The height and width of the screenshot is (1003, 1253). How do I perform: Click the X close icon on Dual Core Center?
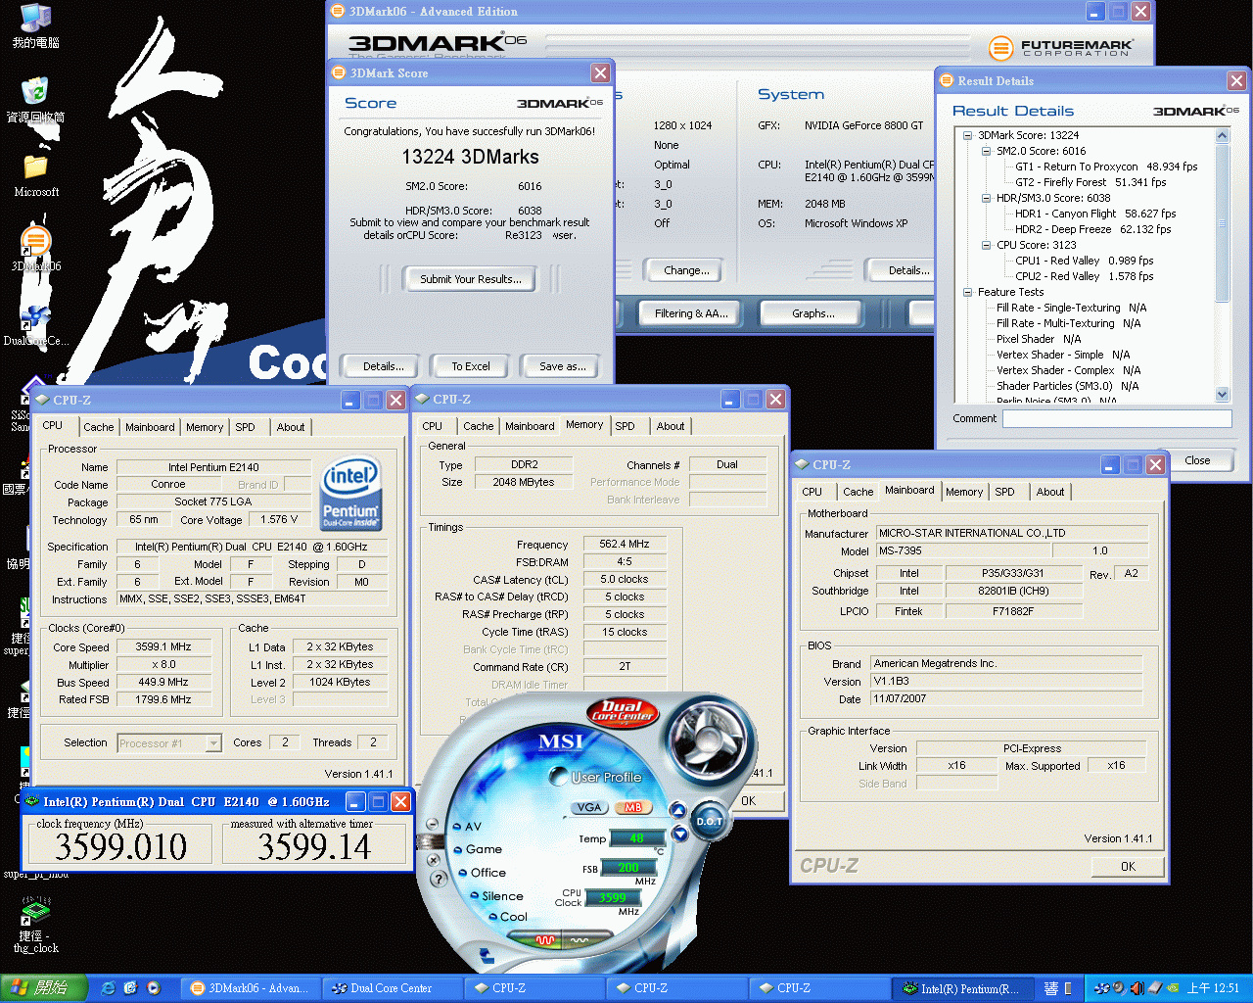[x=434, y=860]
